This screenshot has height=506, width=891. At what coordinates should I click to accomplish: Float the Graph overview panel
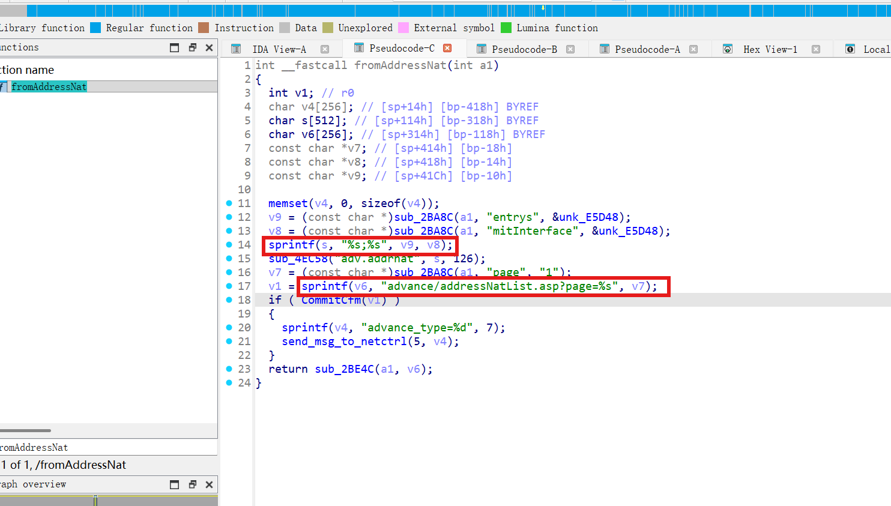pos(192,484)
